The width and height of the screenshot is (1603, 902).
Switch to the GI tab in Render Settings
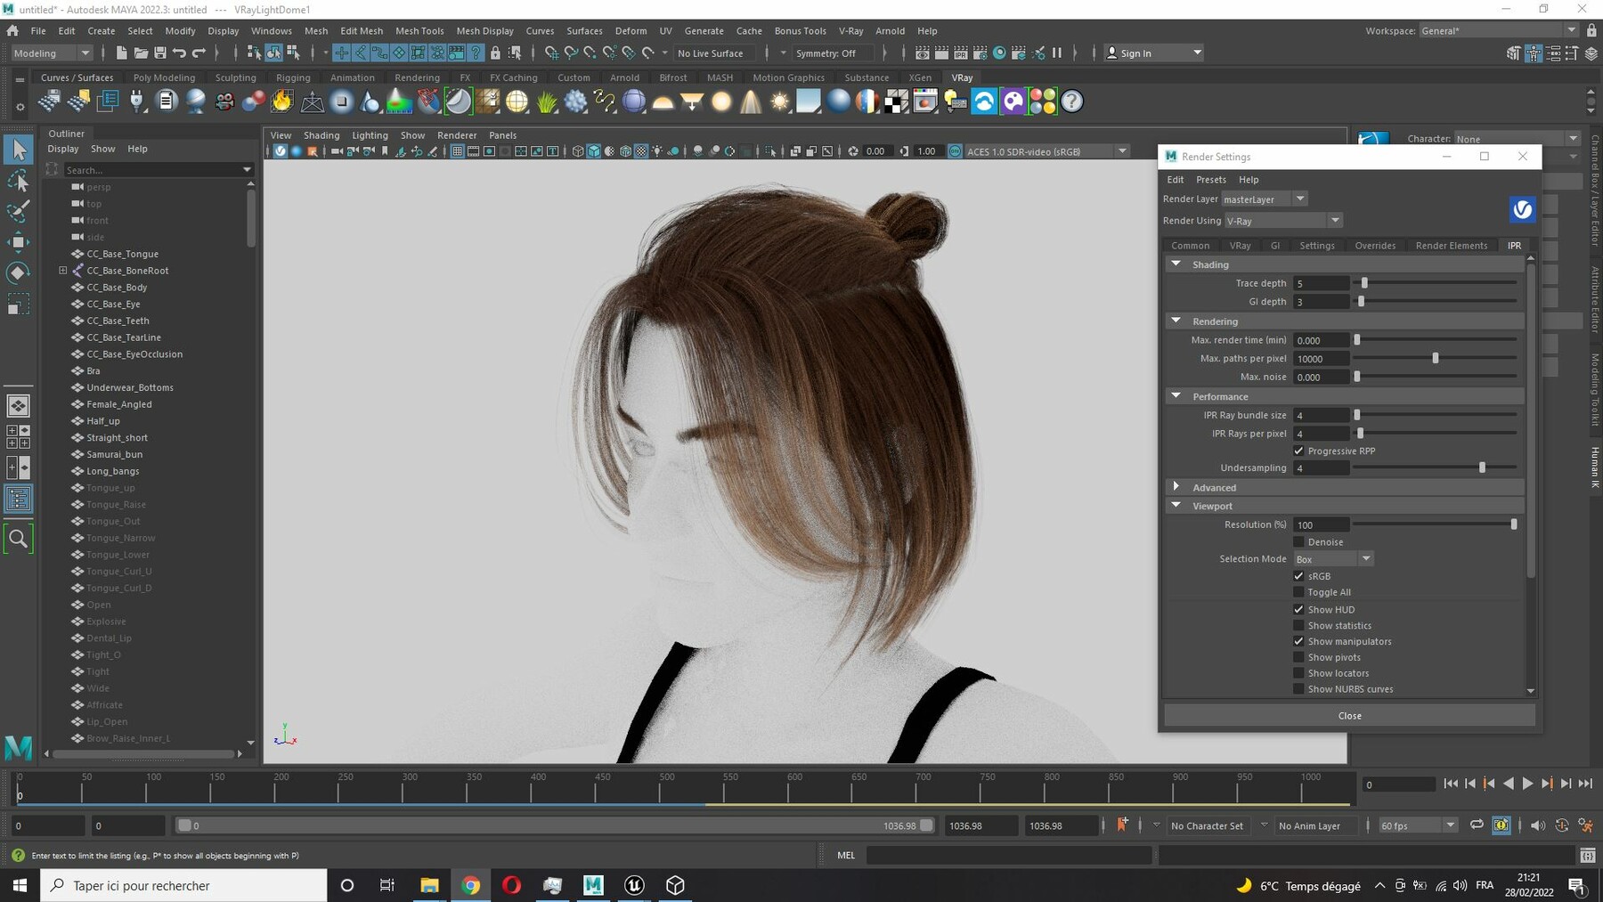1275,246
